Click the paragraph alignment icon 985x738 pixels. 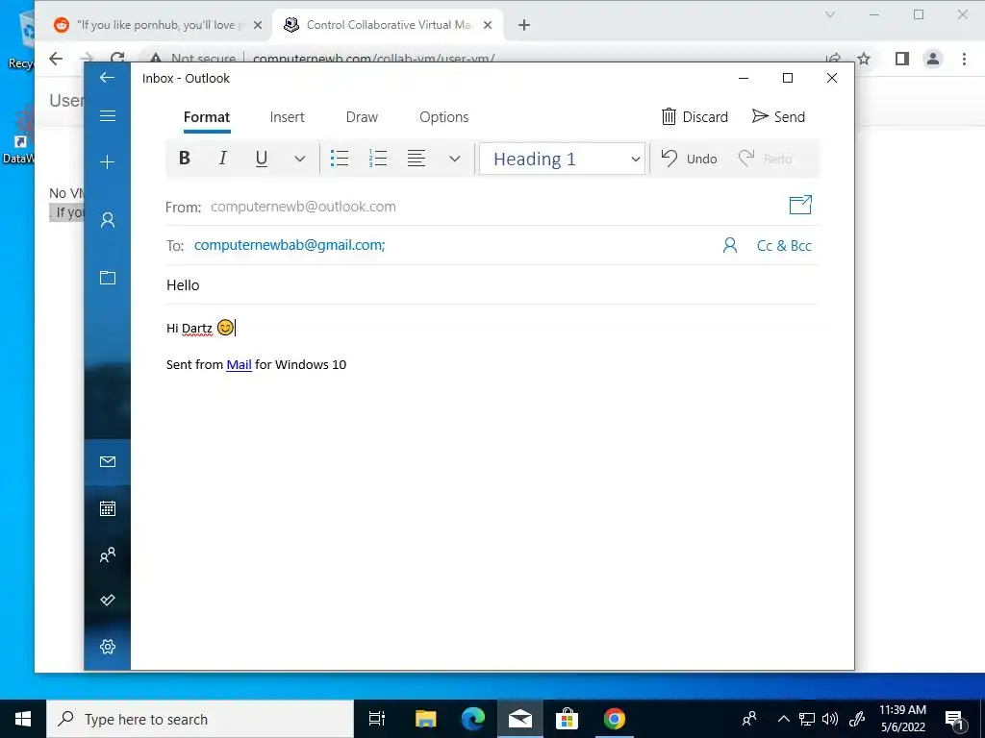tap(417, 159)
